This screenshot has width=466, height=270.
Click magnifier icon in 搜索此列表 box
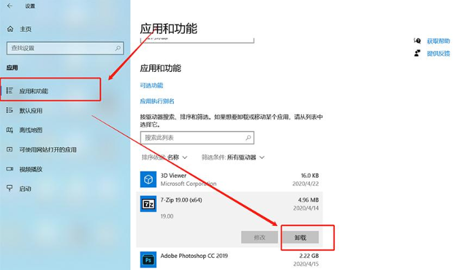[x=248, y=138]
